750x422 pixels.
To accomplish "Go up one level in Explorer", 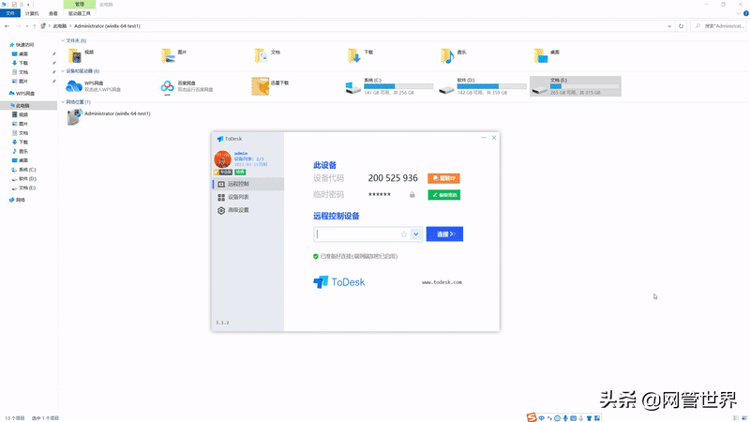I will coord(34,26).
